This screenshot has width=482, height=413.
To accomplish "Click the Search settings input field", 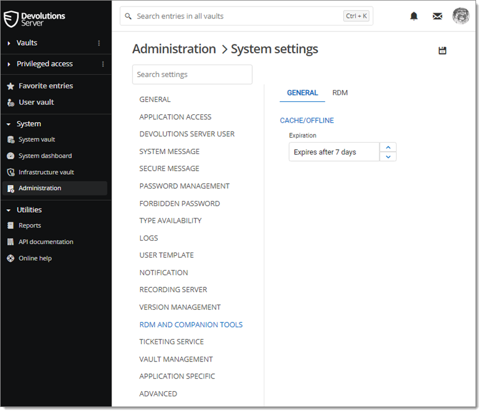I will click(x=192, y=75).
